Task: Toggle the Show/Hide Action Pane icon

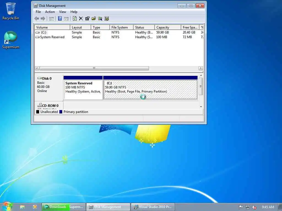Action: coord(66,19)
